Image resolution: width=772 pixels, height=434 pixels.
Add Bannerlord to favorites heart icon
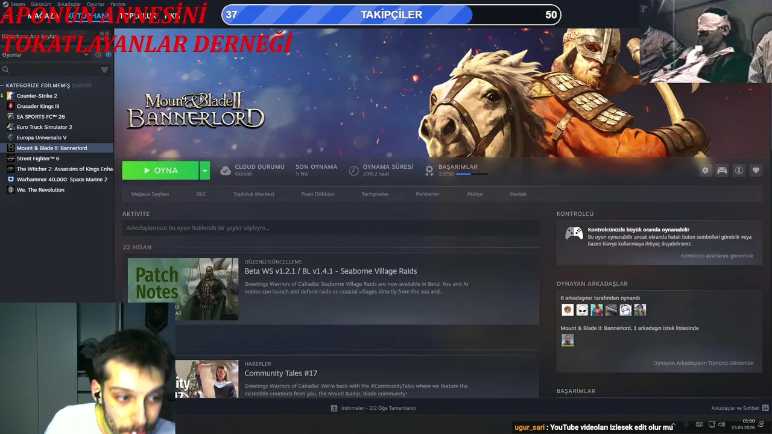(x=756, y=171)
